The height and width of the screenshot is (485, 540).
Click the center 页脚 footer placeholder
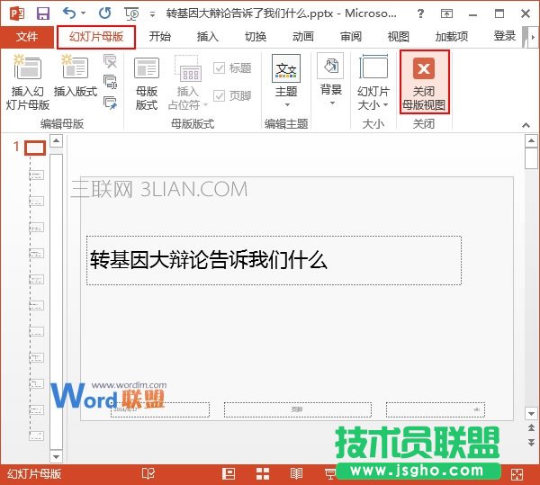point(298,409)
